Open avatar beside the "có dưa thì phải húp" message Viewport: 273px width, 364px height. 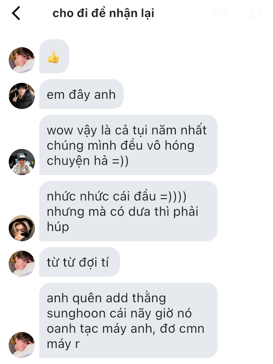coord(22,228)
